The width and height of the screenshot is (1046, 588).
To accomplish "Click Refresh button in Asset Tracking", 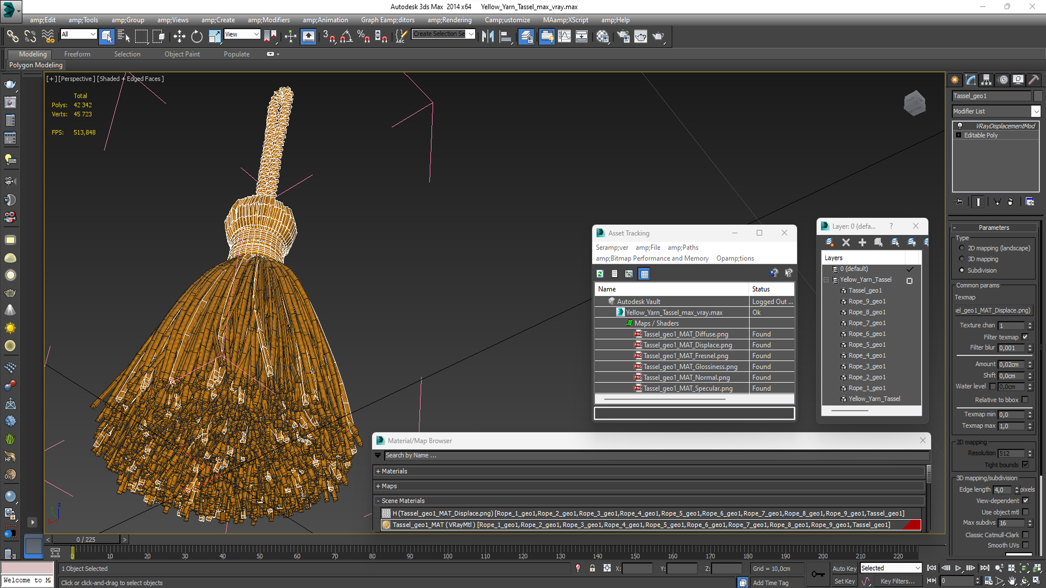I will click(600, 273).
